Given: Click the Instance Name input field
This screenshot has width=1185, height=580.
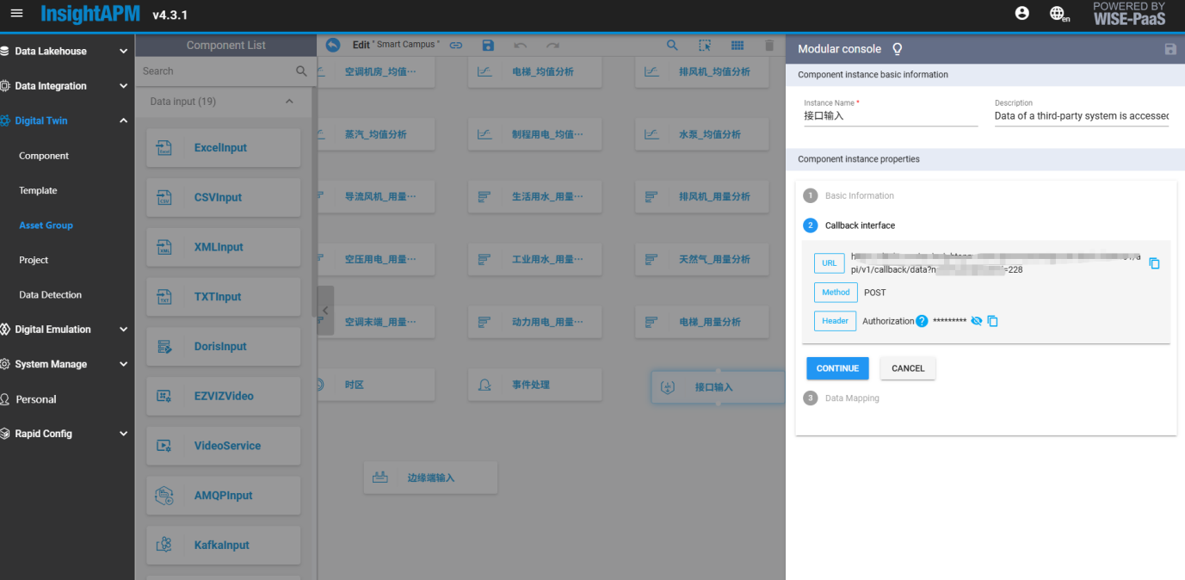Looking at the screenshot, I should coord(890,116).
